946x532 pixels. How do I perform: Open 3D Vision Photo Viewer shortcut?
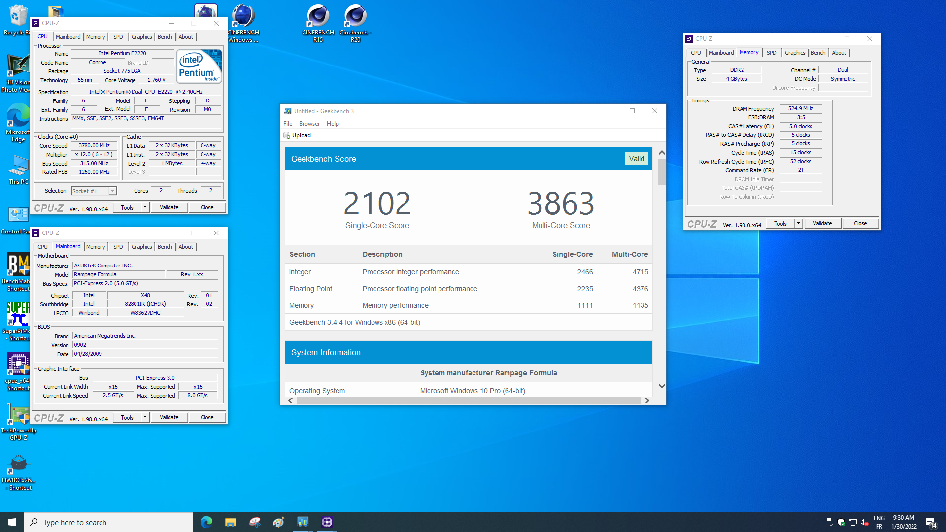pyautogui.click(x=18, y=73)
